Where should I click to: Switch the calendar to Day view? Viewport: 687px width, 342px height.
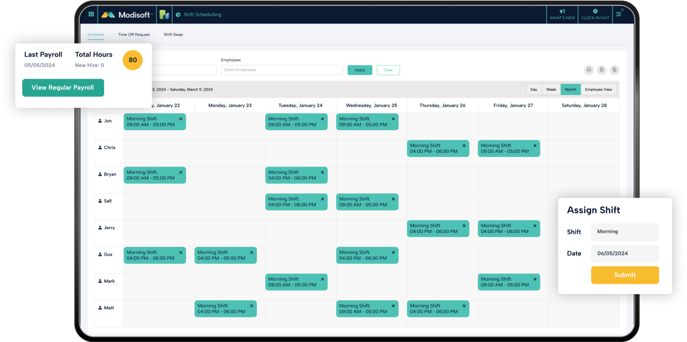(534, 89)
